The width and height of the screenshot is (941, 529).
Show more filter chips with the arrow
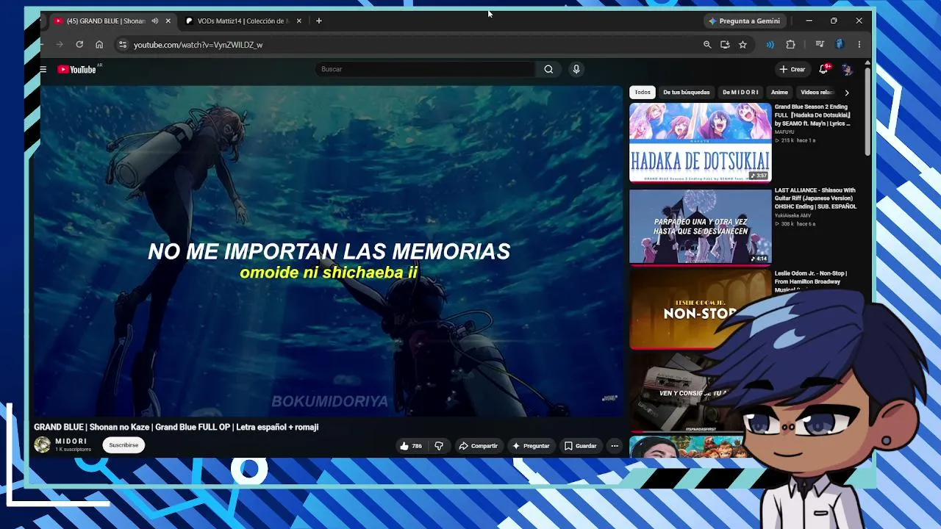[x=846, y=93]
